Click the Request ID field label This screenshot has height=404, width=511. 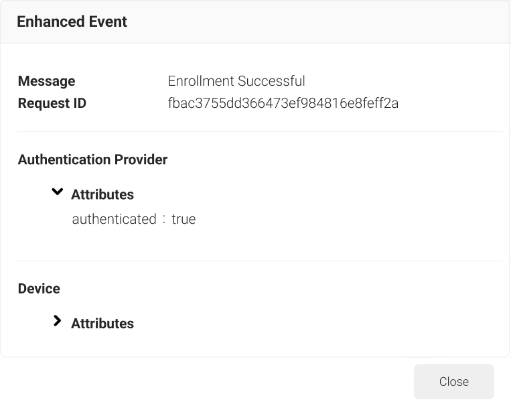tap(52, 103)
